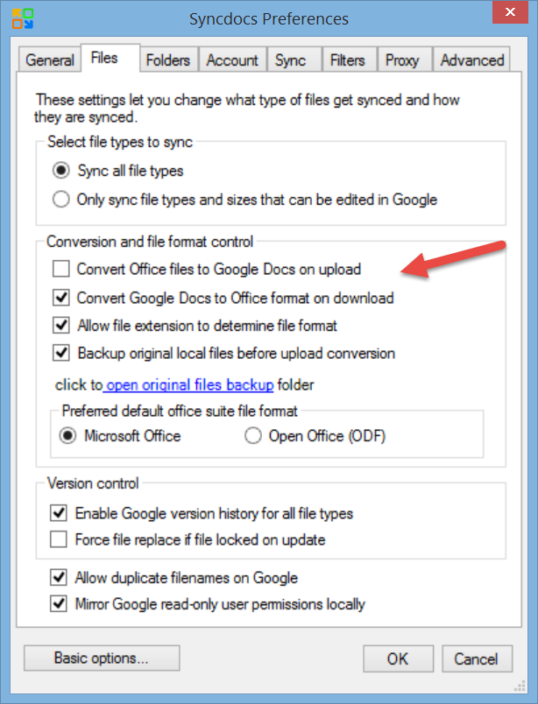The width and height of the screenshot is (538, 704).
Task: Confirm settings with the OK button
Action: point(398,658)
